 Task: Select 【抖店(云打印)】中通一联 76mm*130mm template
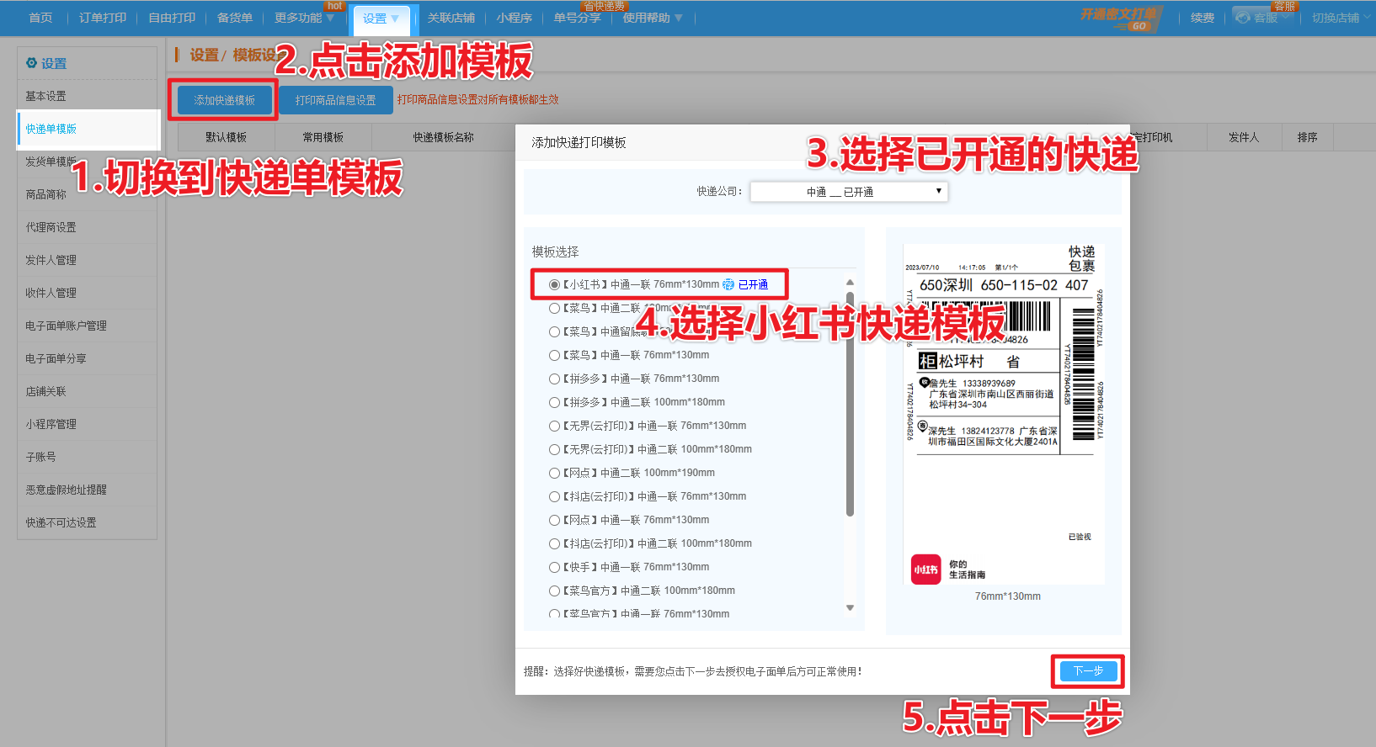[x=554, y=496]
